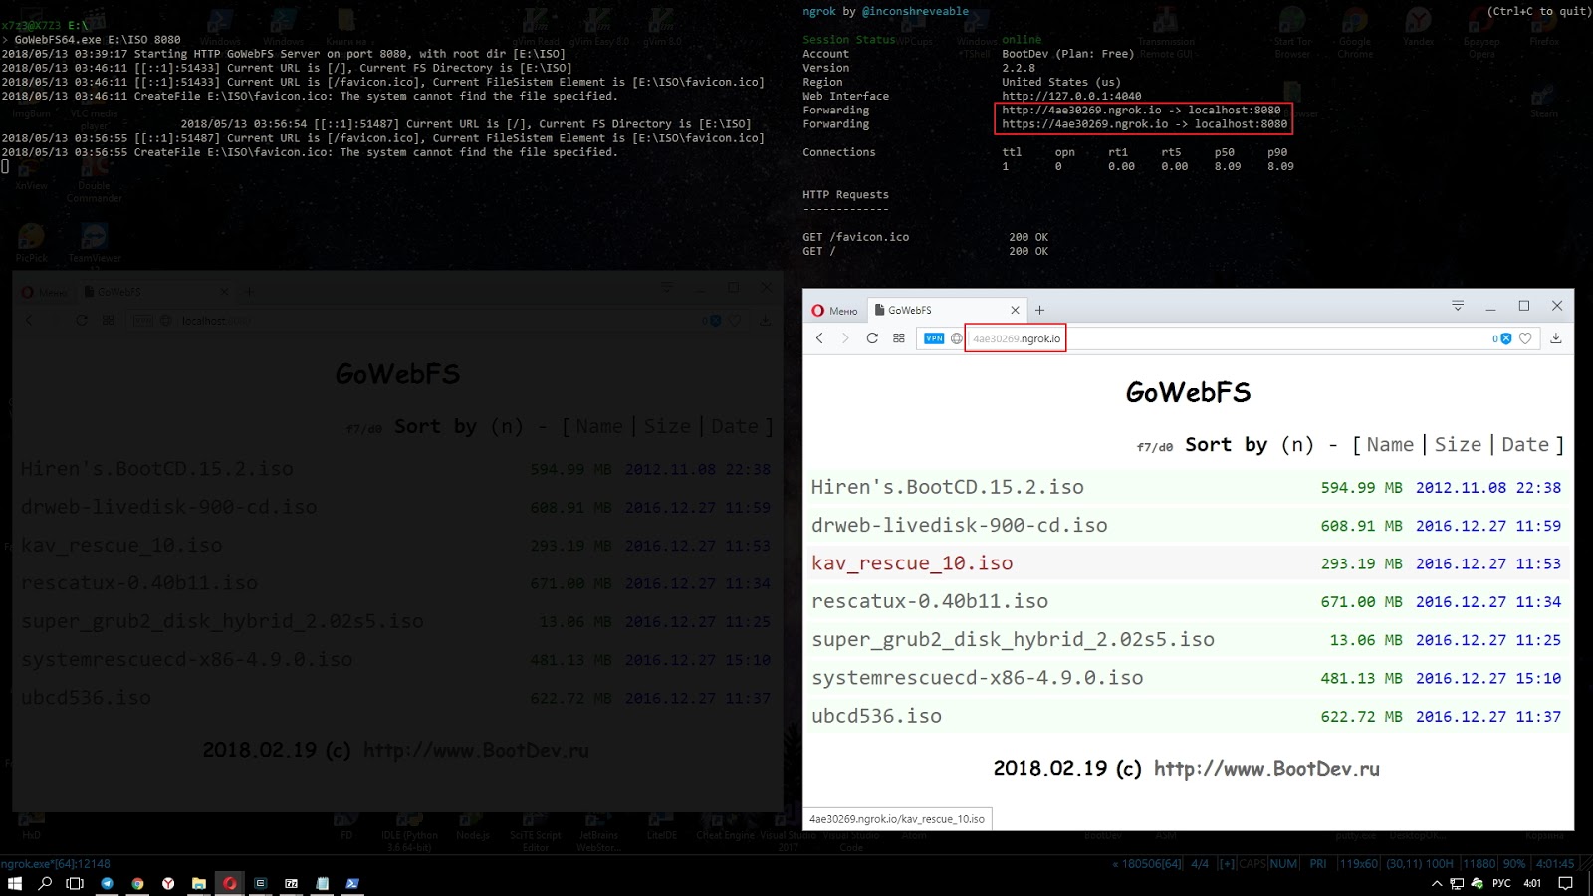The height and width of the screenshot is (896, 1593).
Task: Show hidden system tray icons
Action: coord(1436,883)
